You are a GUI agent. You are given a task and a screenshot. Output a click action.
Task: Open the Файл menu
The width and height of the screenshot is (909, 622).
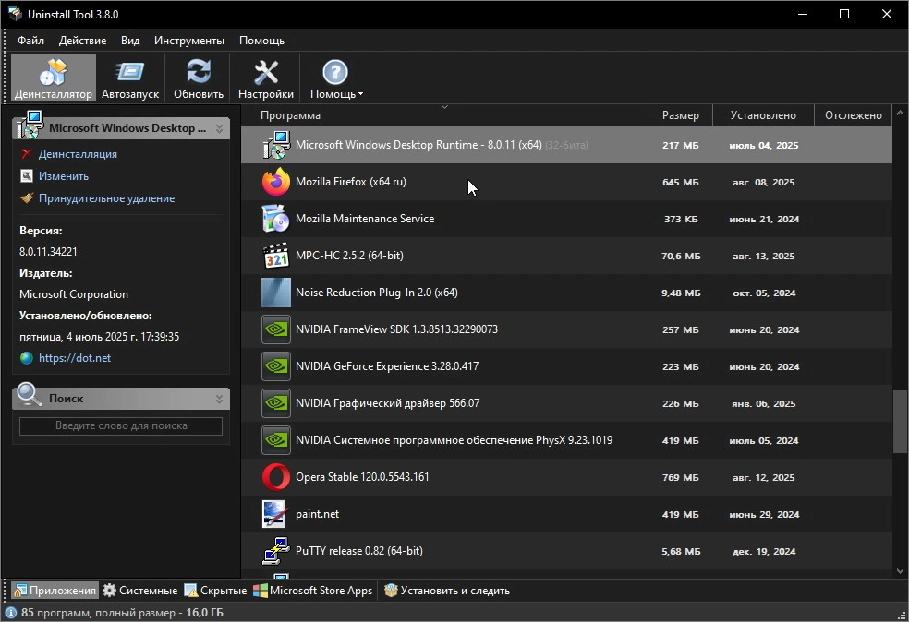(30, 41)
